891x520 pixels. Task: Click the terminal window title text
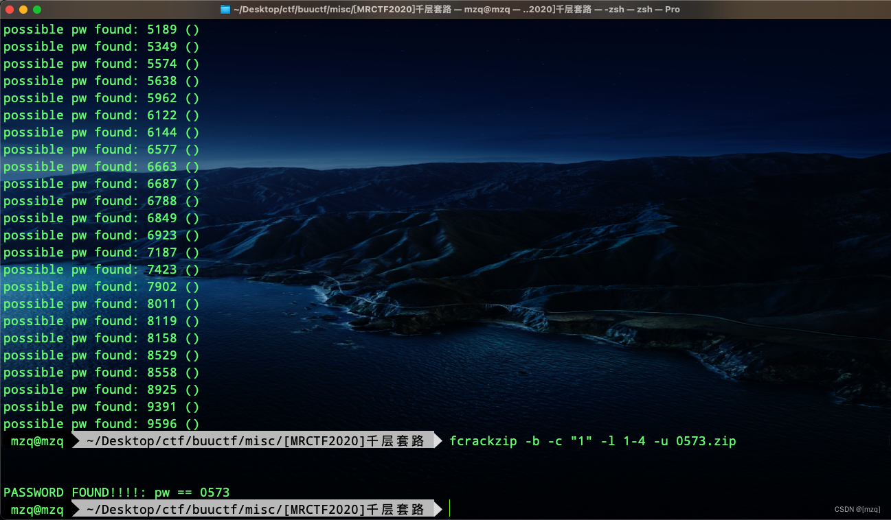click(x=456, y=9)
